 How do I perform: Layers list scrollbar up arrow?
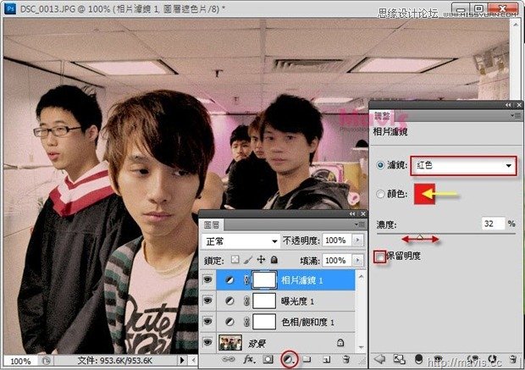(x=361, y=276)
